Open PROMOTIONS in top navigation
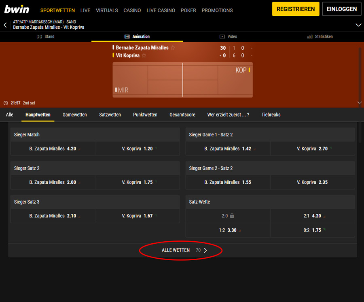This screenshot has width=364, height=302. [x=217, y=11]
